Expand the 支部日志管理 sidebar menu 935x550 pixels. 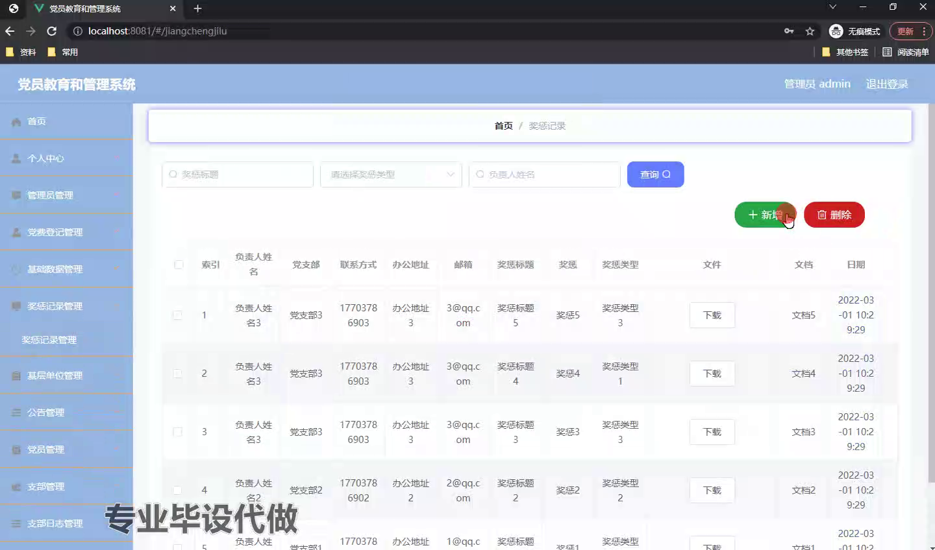66,523
